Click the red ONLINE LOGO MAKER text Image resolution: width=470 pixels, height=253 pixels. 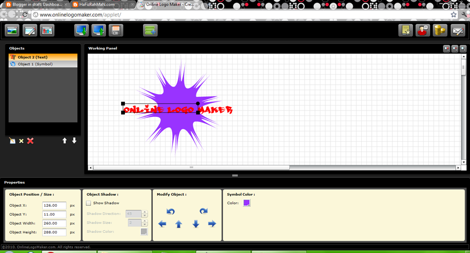click(178, 110)
